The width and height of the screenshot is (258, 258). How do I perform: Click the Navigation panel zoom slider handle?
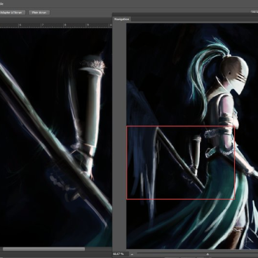208,254
